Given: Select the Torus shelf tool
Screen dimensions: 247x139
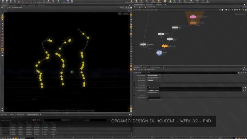Looking at the screenshot, I should coord(15,2).
